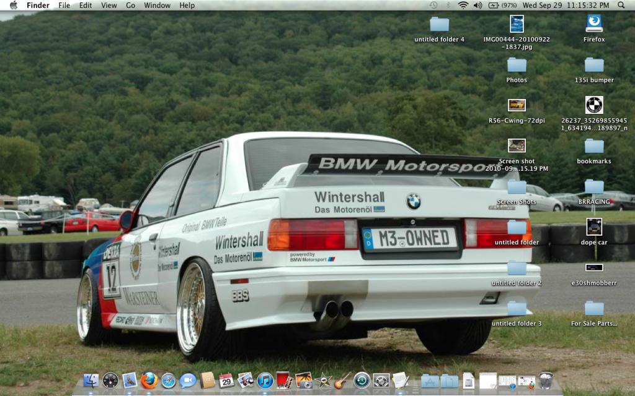Click the Time Machine menu bar icon

(433, 5)
